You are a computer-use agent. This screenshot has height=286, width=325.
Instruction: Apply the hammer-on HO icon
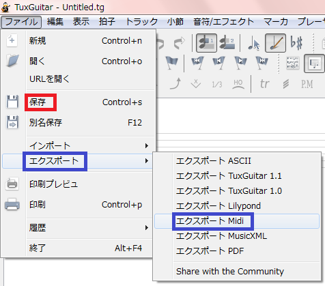238,84
